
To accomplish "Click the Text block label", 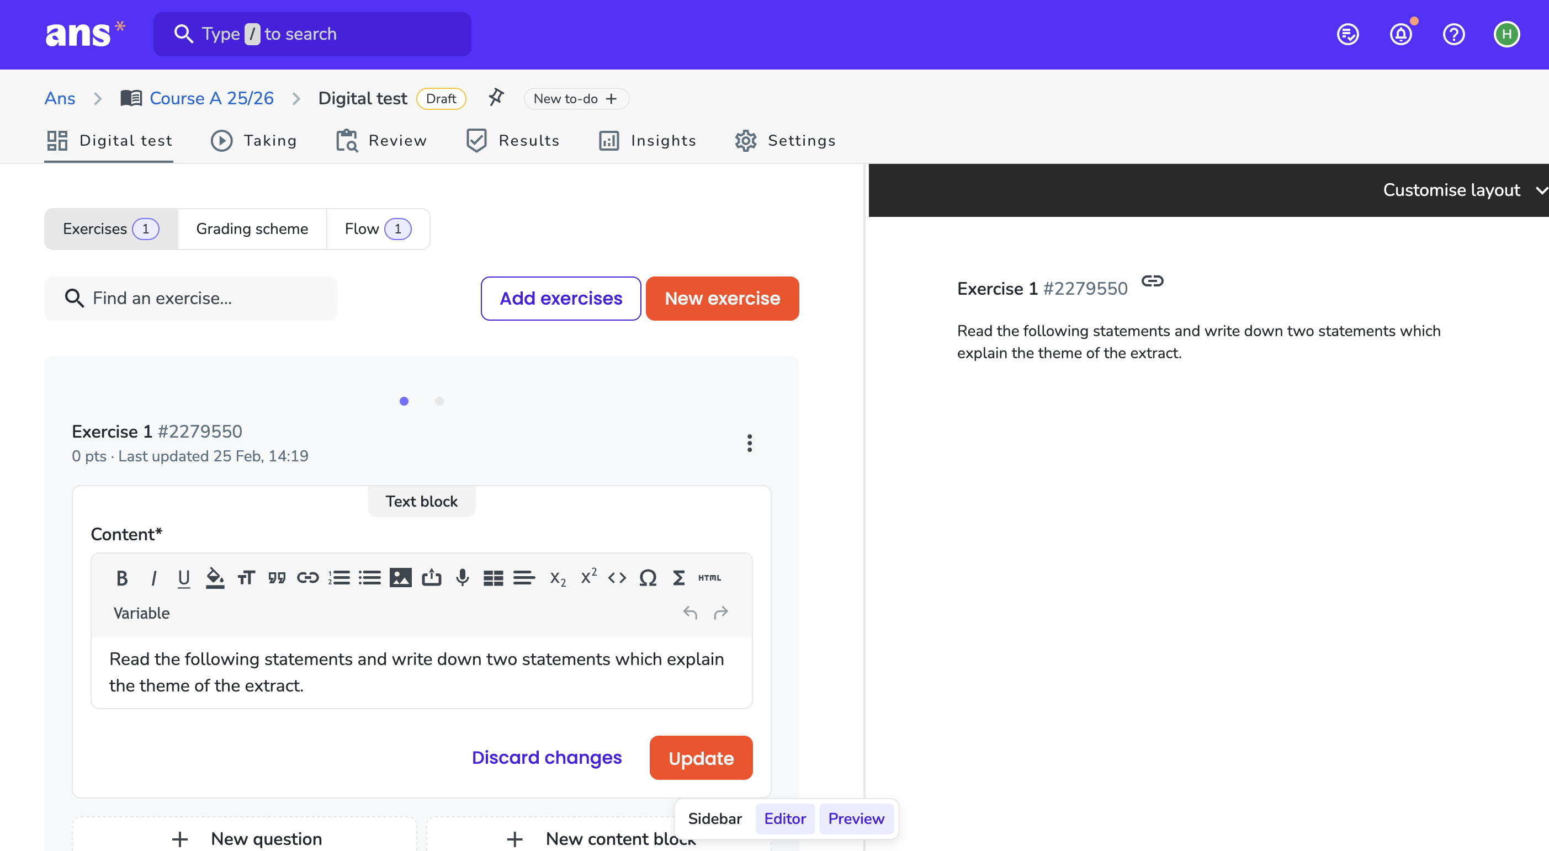I will pyautogui.click(x=422, y=501).
